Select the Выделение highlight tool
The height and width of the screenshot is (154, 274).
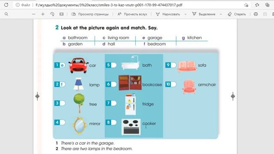(204, 14)
